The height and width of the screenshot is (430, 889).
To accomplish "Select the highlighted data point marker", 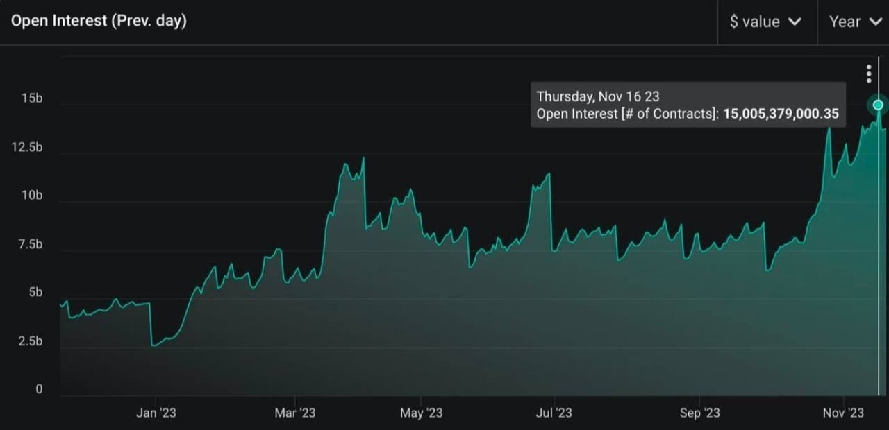I will coord(878,105).
